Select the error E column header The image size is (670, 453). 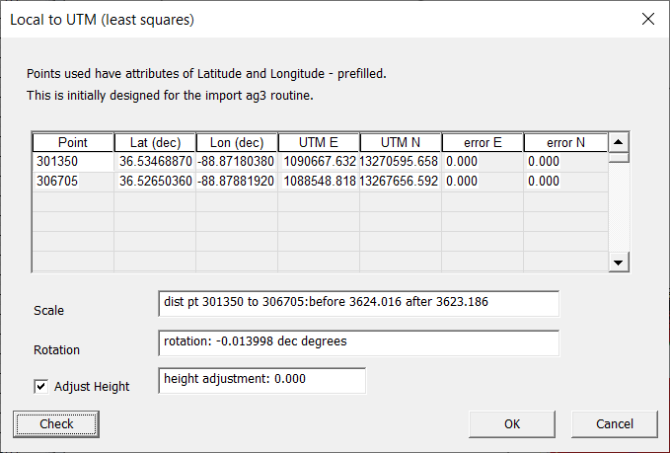[x=483, y=142]
